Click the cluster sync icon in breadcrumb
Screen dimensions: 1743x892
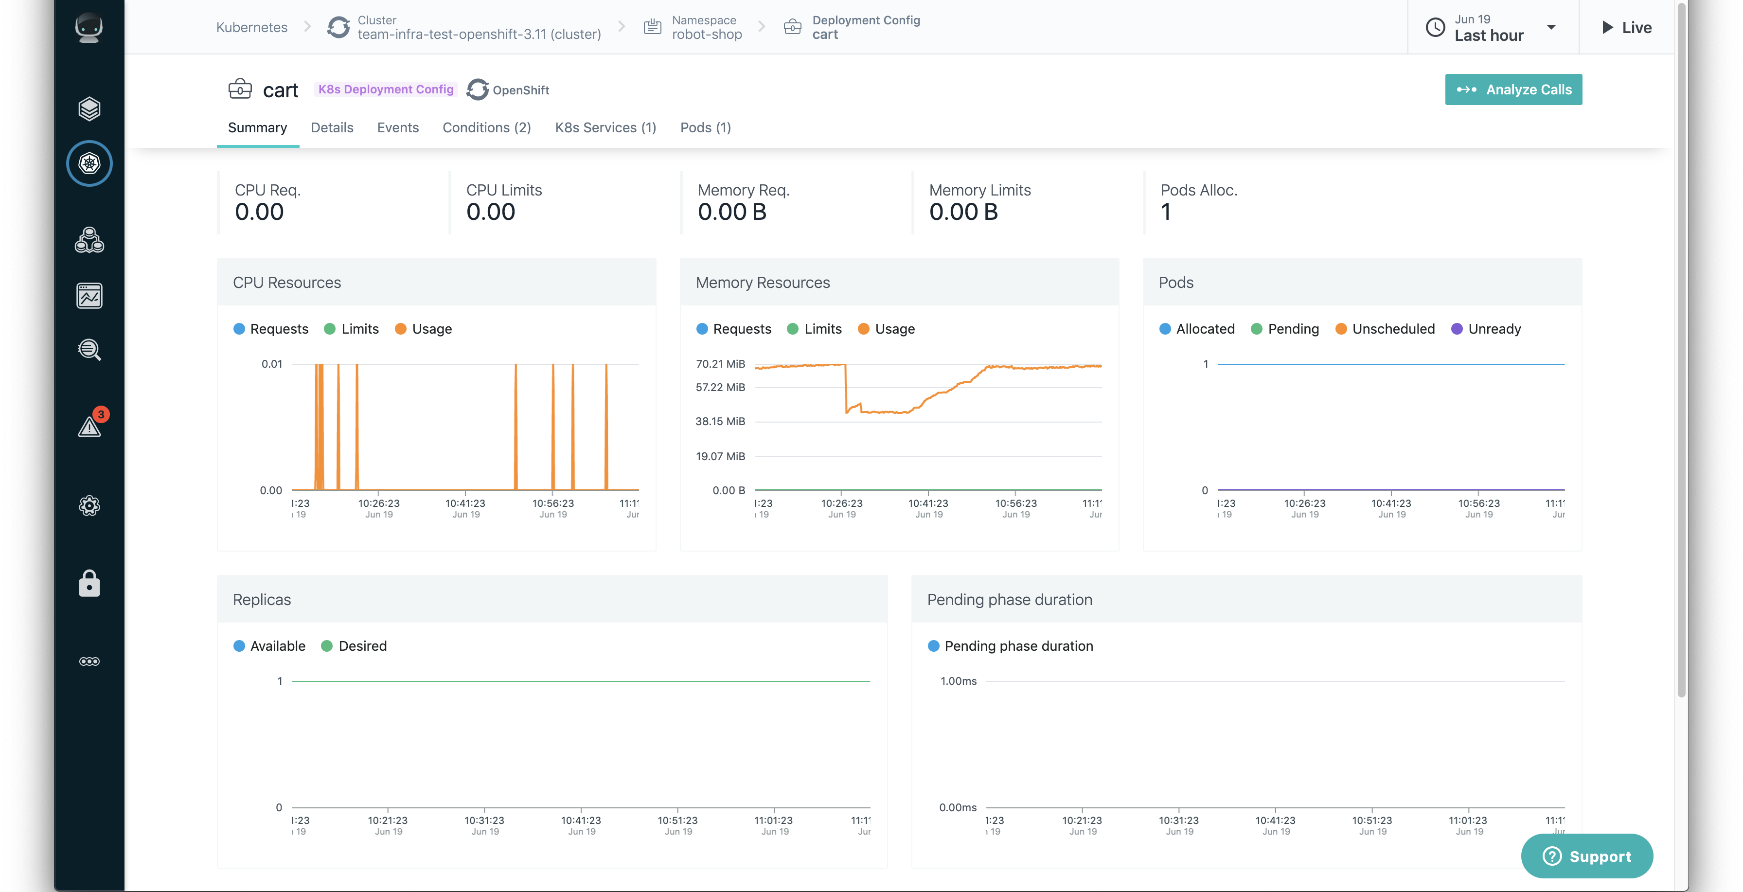click(x=338, y=27)
